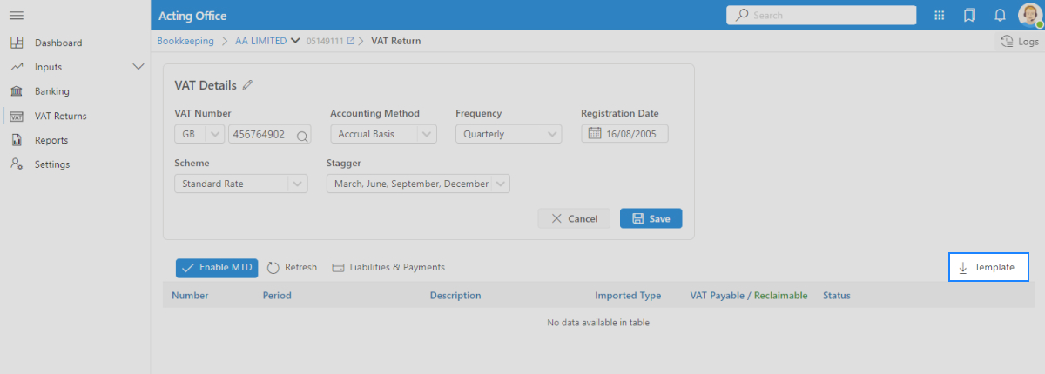Go to Banking in sidebar
This screenshot has height=374, width=1045.
51,91
